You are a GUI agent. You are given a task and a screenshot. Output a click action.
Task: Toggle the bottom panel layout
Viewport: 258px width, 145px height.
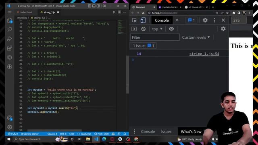coord(94,6)
